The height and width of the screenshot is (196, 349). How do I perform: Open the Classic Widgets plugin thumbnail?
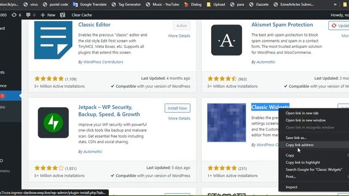pyautogui.click(x=226, y=122)
